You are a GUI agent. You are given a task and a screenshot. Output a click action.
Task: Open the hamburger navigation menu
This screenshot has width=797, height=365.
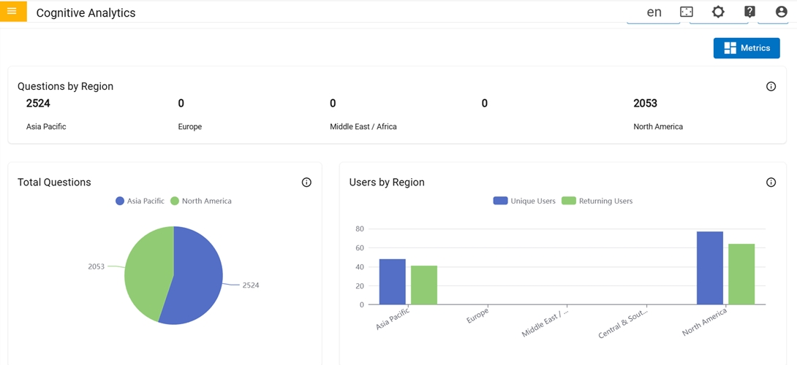(12, 11)
